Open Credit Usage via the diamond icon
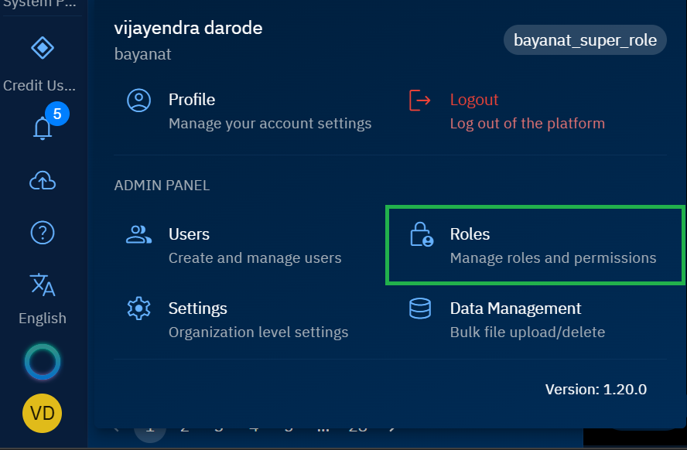687x450 pixels. pos(42,49)
